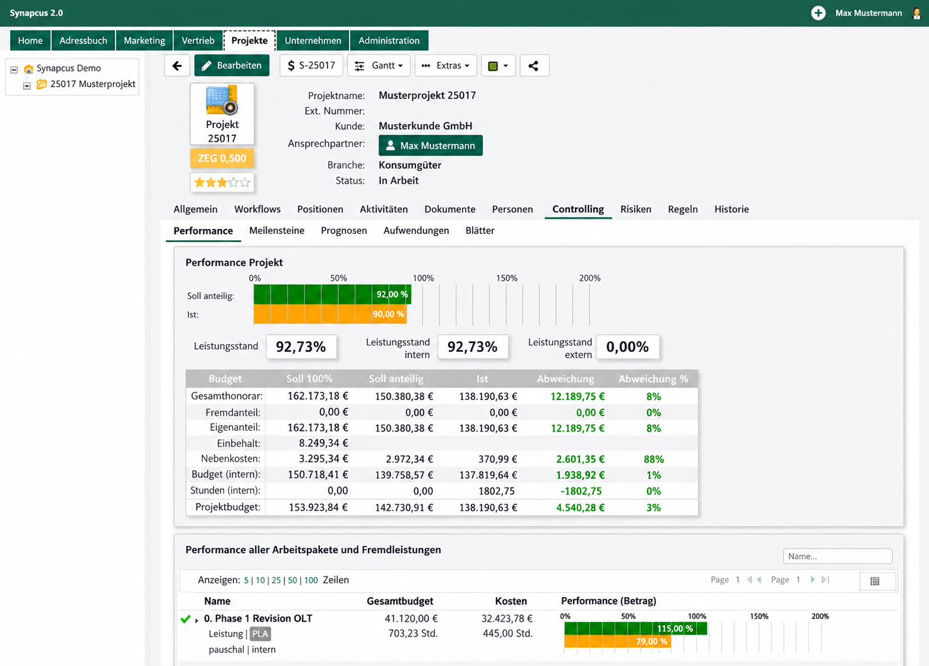929x666 pixels.
Task: Click the ZEG 0,500 badge
Action: tap(222, 158)
